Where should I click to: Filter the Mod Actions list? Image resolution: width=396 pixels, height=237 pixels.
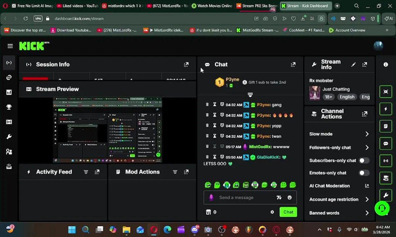point(175,172)
